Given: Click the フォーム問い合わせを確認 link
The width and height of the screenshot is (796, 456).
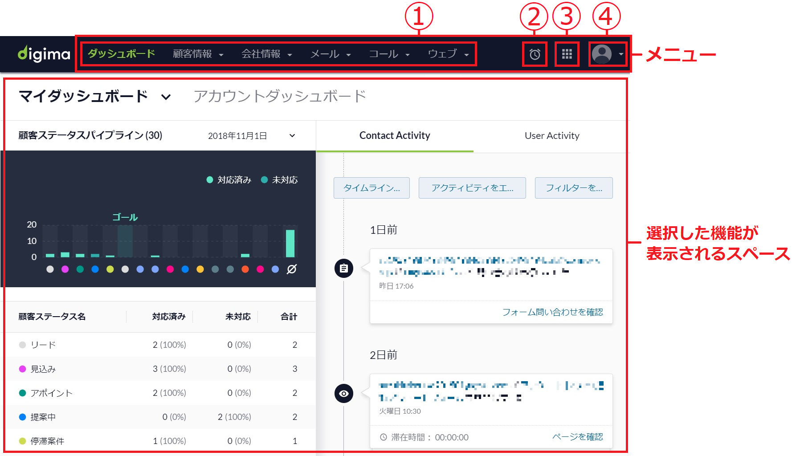Looking at the screenshot, I should click(552, 312).
